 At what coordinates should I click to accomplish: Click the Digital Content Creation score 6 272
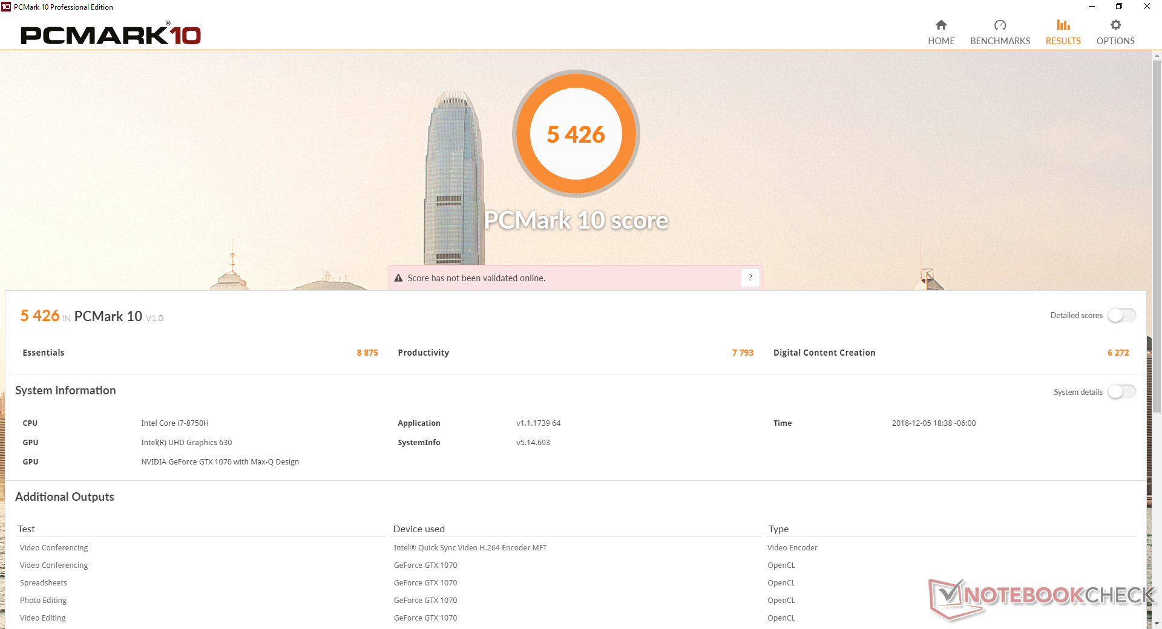pyautogui.click(x=1118, y=353)
